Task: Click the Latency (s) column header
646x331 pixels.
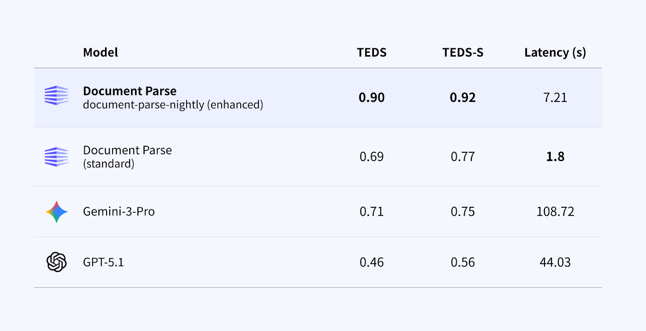Action: click(x=555, y=52)
